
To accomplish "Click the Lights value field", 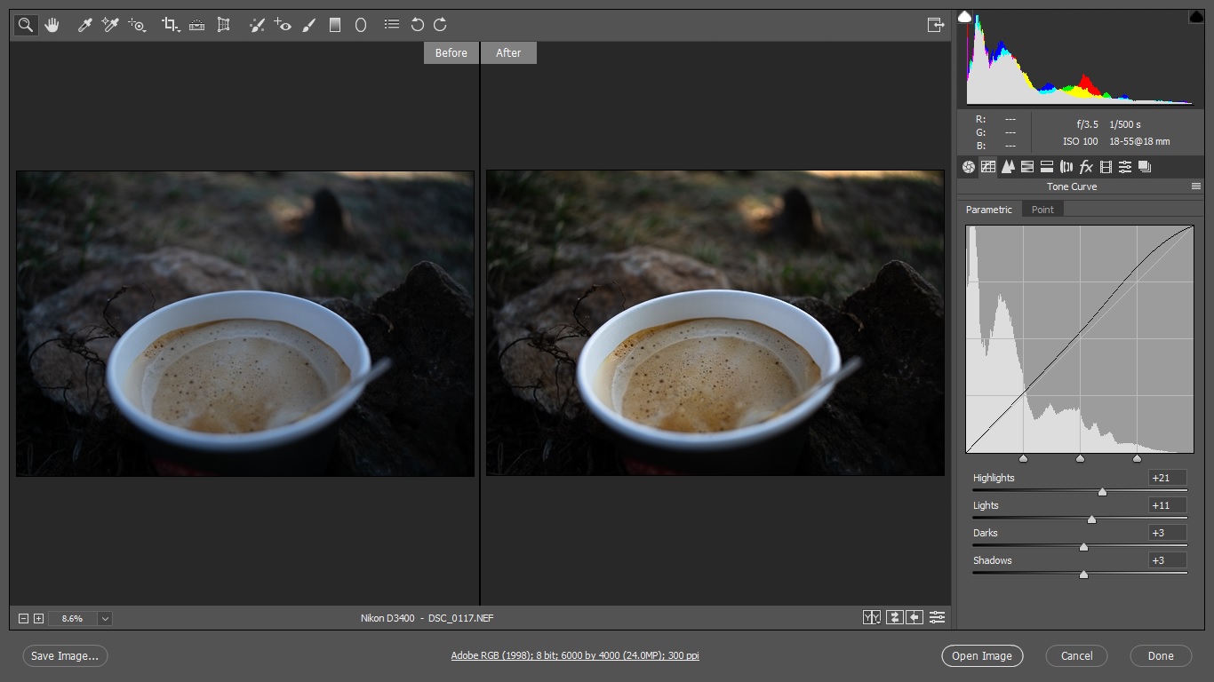I will (1167, 505).
